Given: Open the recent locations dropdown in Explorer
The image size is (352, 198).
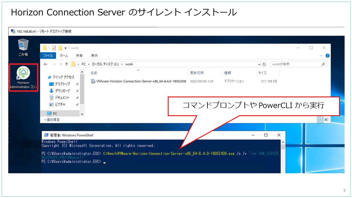Looking at the screenshot, I should [60, 64].
